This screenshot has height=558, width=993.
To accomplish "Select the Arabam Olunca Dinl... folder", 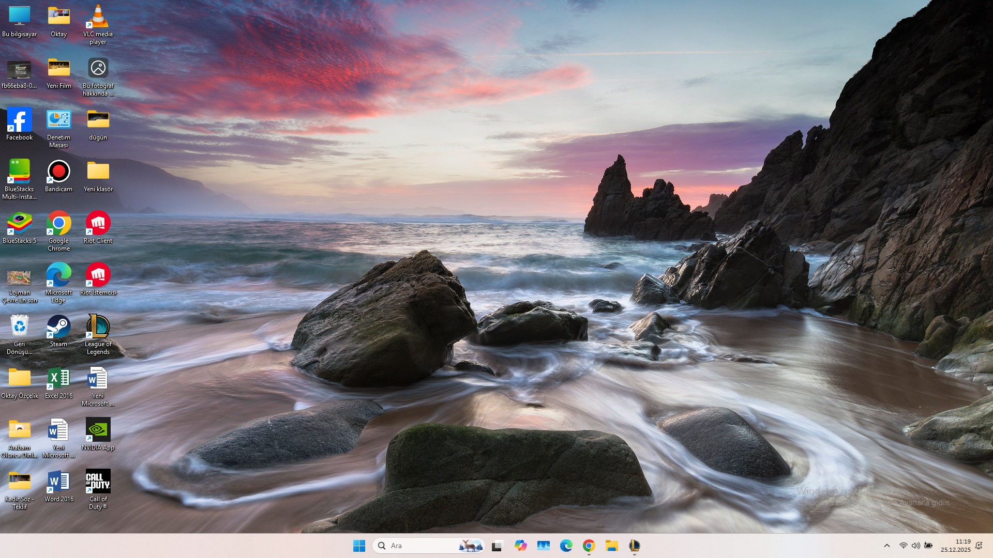I will [19, 438].
